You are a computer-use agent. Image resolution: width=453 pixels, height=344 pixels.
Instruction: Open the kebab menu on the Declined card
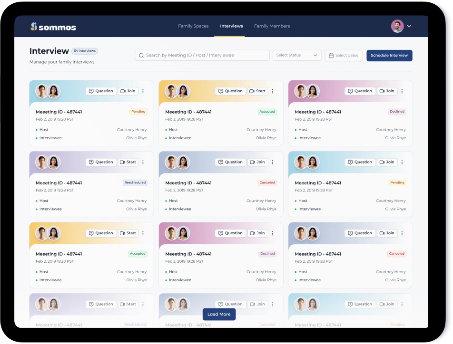[402, 91]
